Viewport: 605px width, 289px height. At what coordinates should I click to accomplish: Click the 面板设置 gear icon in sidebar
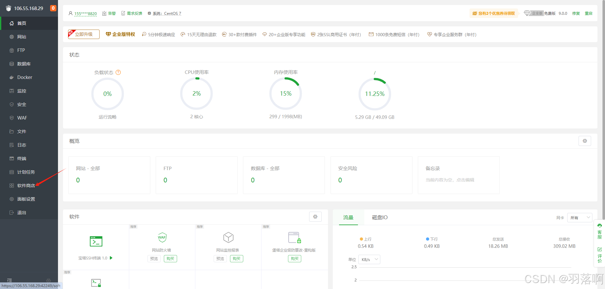pos(12,199)
